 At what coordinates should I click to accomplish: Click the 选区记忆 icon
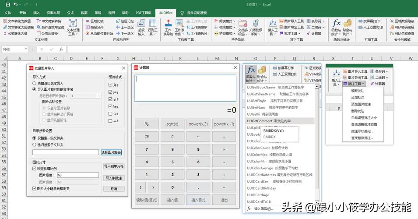(x=118, y=21)
